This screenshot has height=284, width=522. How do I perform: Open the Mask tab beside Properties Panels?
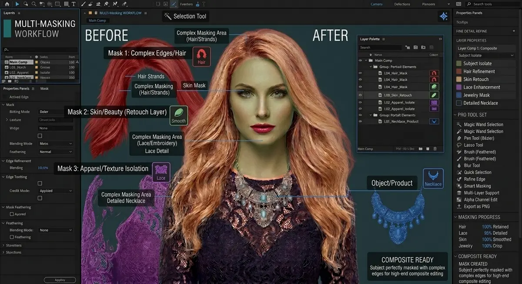(44, 89)
